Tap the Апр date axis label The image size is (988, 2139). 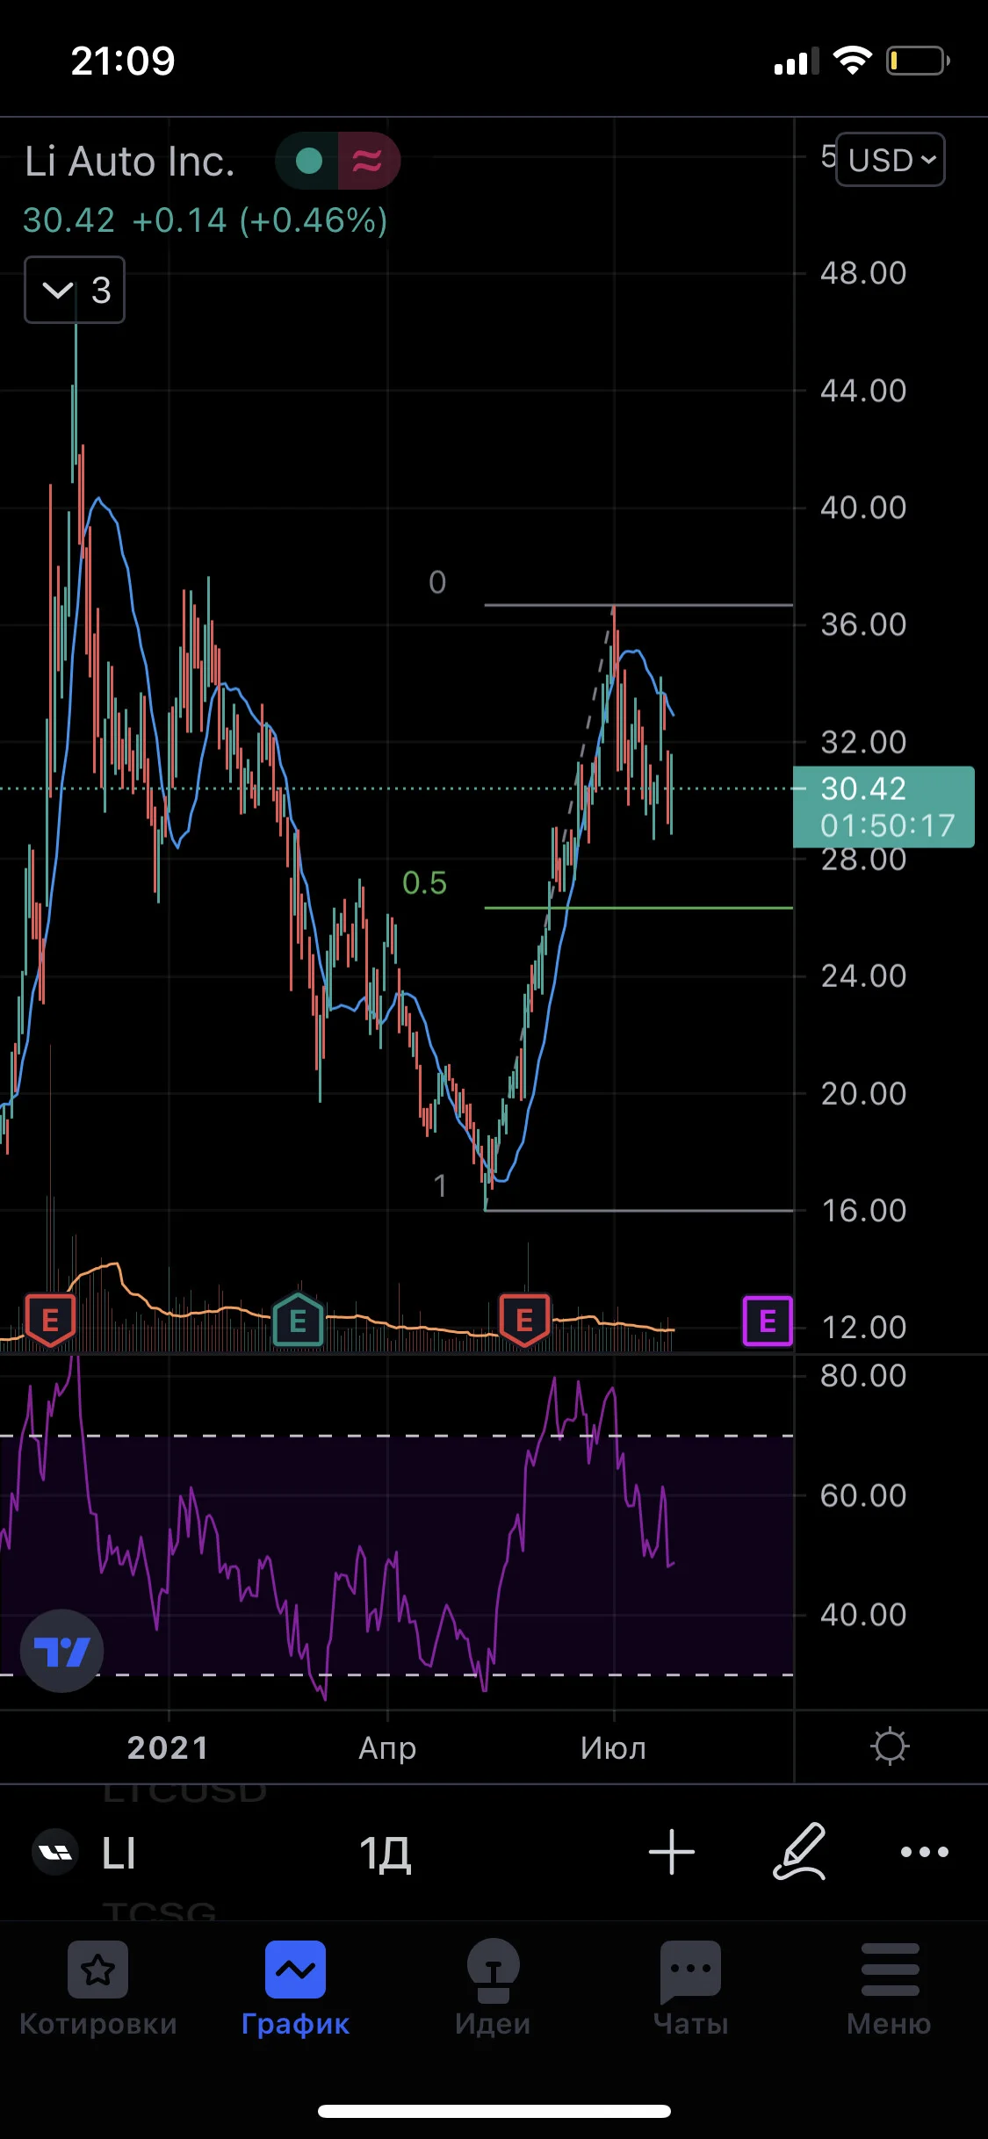(x=387, y=1748)
